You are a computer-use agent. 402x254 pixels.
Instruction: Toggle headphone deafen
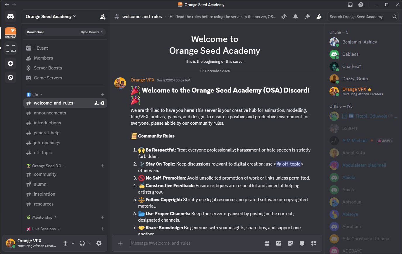click(x=82, y=243)
